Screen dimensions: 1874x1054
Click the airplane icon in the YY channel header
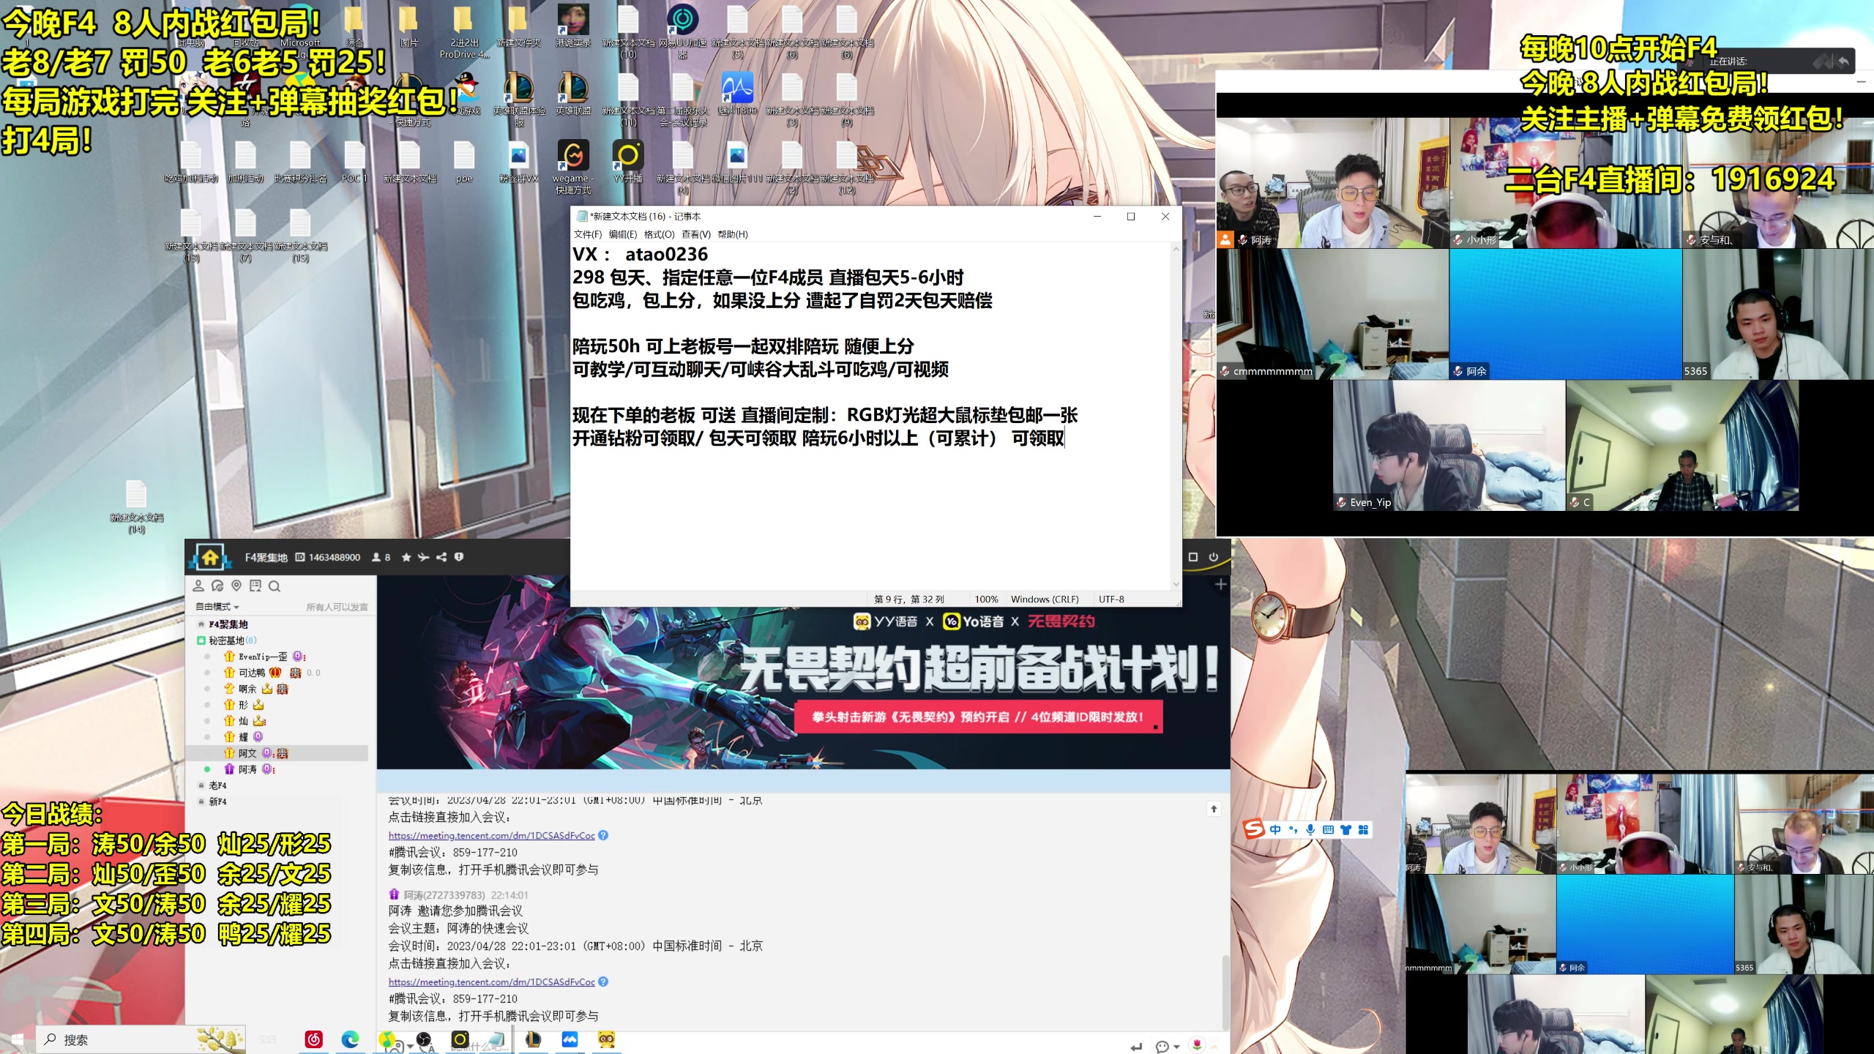(x=423, y=557)
